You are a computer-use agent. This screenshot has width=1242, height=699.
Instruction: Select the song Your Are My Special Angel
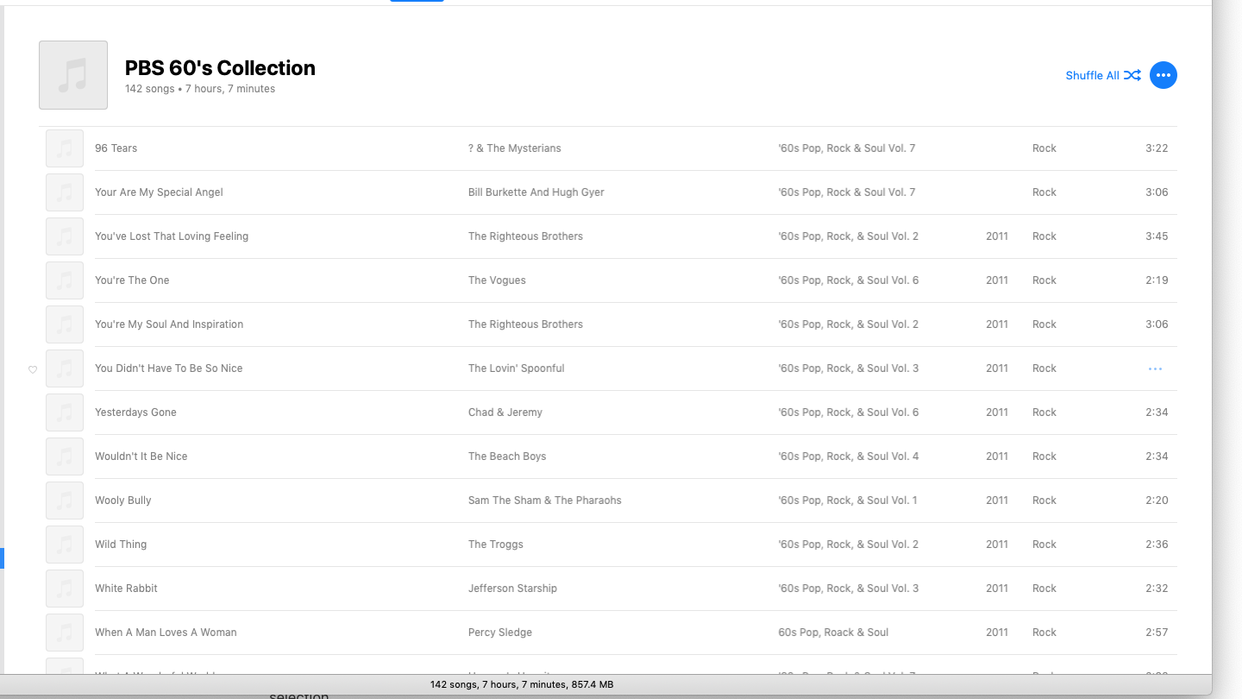pos(159,192)
